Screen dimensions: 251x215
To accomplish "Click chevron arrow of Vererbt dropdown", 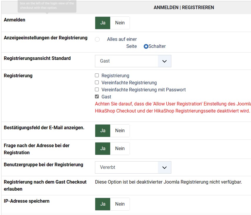I will [x=165, y=167].
